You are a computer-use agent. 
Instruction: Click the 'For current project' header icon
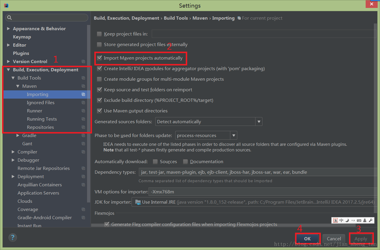pos(239,18)
